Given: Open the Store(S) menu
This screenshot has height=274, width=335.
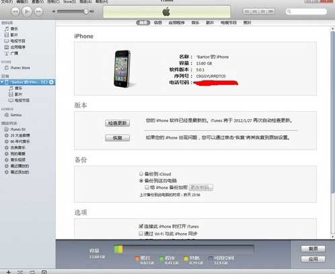Looking at the screenshot, I should [x=70, y=1].
